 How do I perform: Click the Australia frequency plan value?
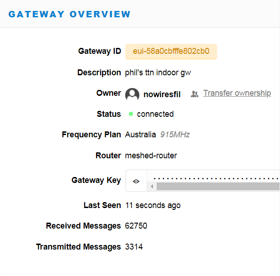140,135
